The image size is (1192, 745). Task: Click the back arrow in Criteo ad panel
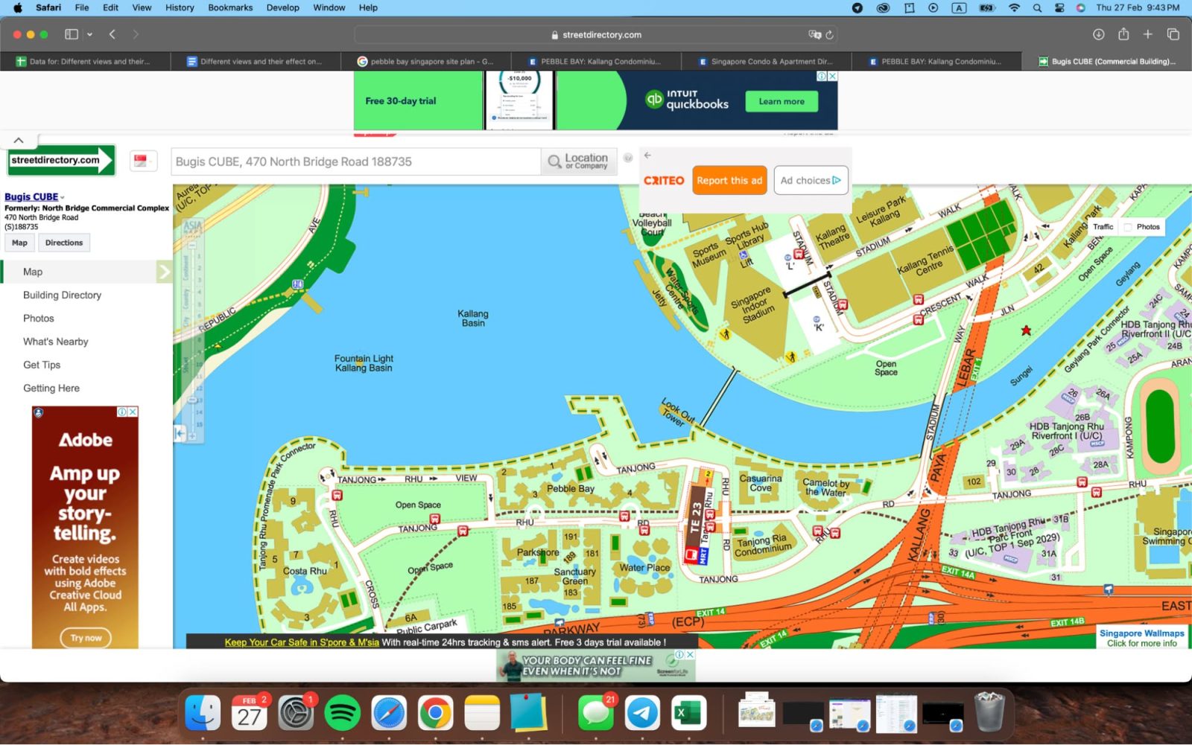click(x=647, y=156)
